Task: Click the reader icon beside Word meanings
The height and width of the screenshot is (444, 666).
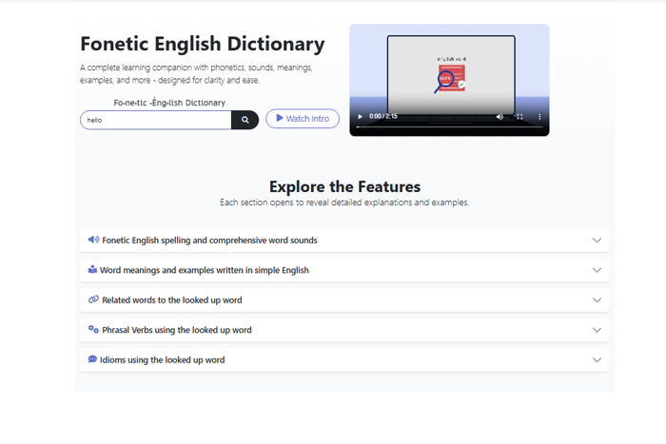Action: (x=92, y=270)
